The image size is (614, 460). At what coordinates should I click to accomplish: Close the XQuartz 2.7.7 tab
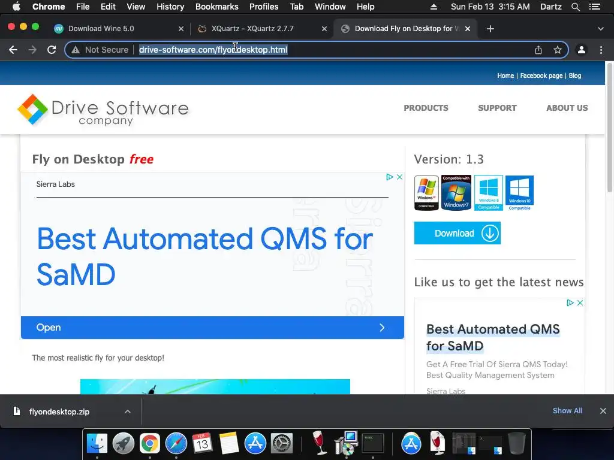324,29
